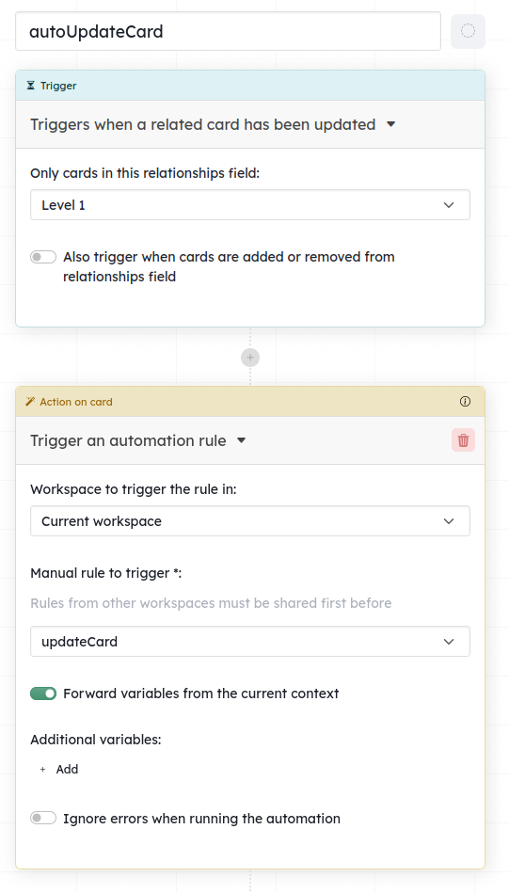Change the Trigger an automation rule action type
This screenshot has width=509, height=893.
(x=138, y=440)
